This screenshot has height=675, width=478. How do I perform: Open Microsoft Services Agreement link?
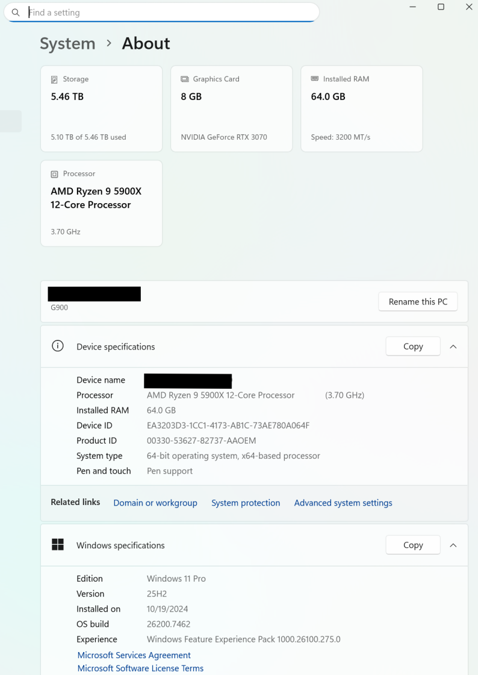coord(134,655)
